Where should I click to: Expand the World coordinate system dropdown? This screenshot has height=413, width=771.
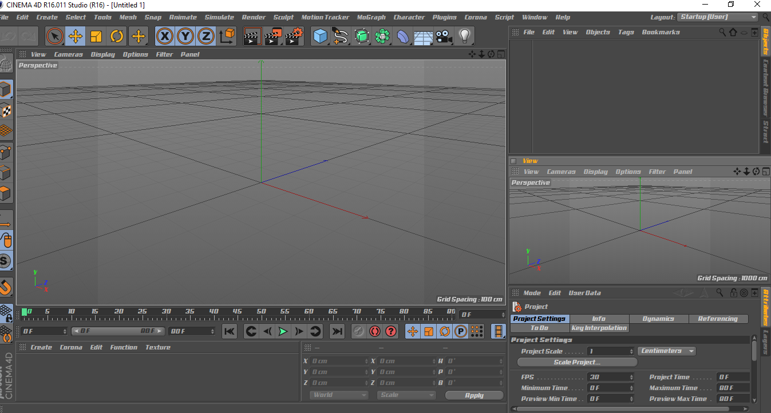pyautogui.click(x=339, y=395)
